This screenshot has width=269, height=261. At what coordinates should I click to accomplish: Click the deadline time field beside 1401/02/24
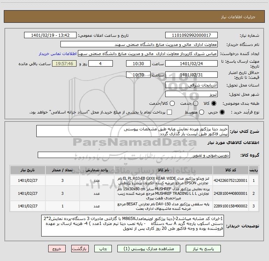[x=138, y=63]
